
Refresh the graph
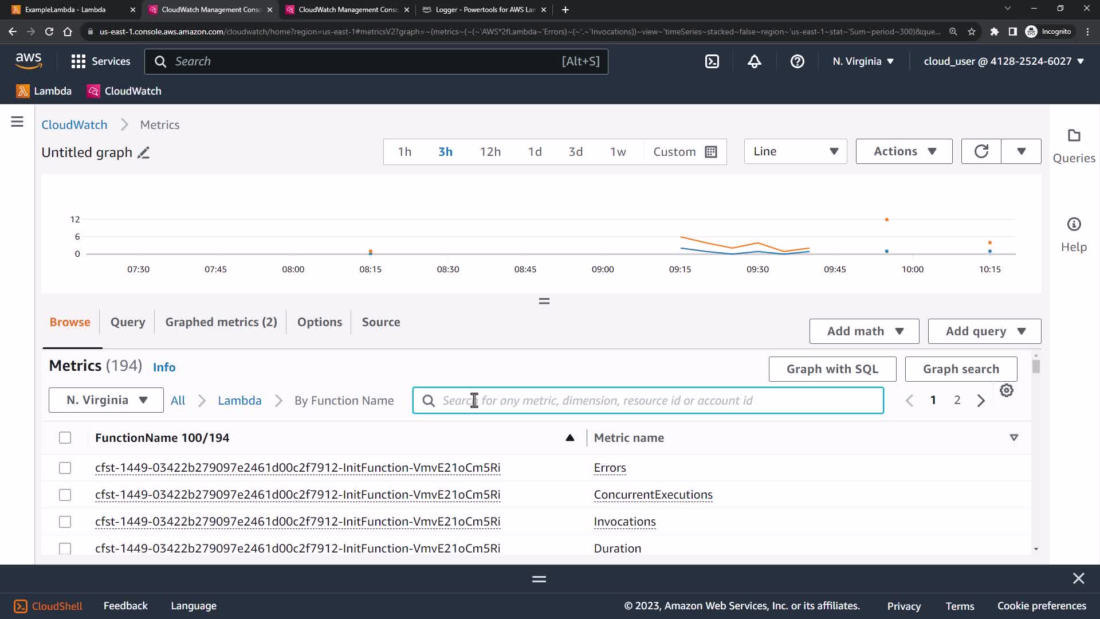click(x=981, y=151)
